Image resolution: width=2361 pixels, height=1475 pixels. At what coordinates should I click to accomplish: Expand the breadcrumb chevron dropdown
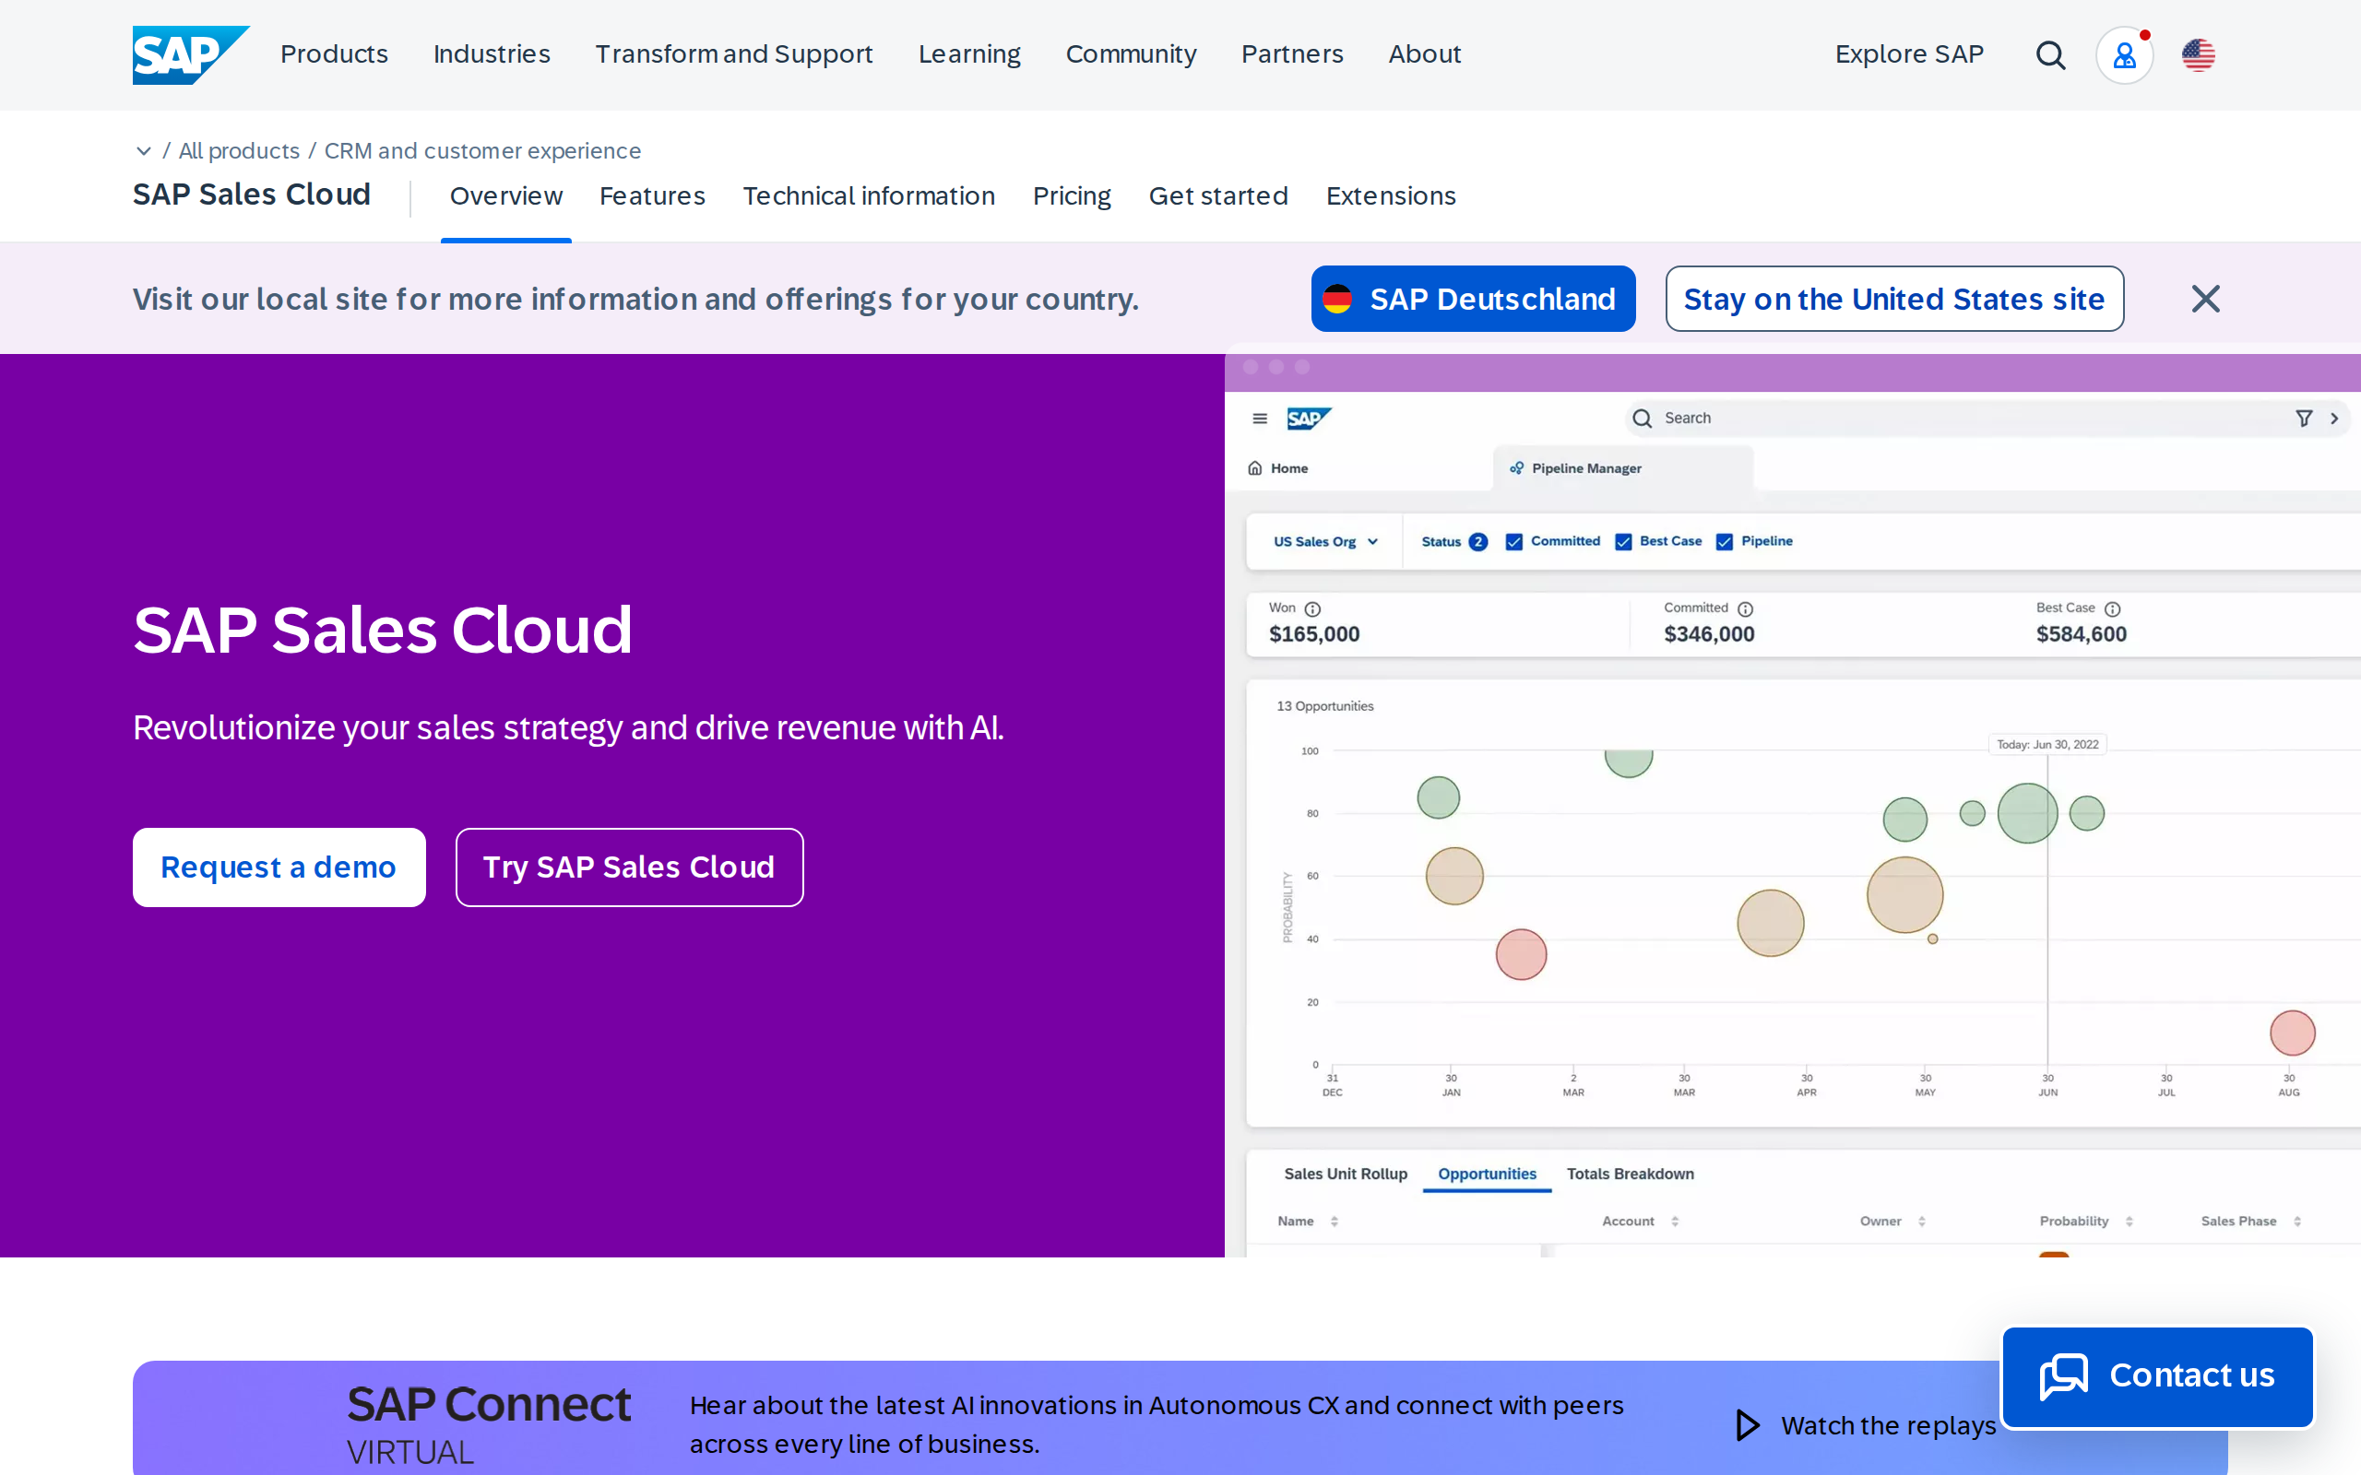point(144,151)
